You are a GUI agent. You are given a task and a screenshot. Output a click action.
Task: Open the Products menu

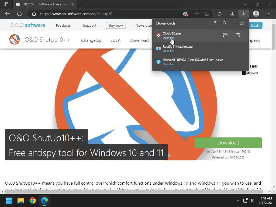coord(63,25)
